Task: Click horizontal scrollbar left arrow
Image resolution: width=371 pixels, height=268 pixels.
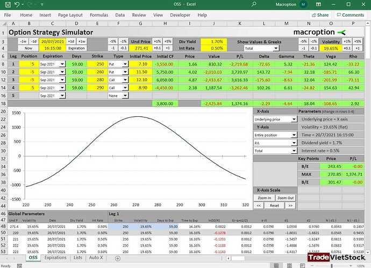Action: point(229,258)
